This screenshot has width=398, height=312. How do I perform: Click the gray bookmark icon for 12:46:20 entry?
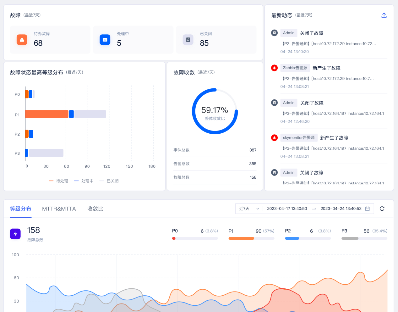[274, 103]
